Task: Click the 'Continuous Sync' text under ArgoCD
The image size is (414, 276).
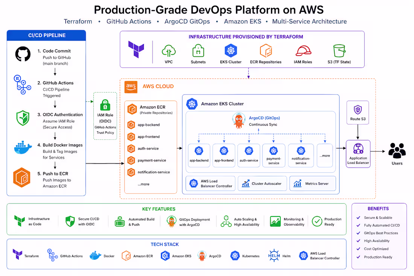Action: pyautogui.click(x=263, y=124)
